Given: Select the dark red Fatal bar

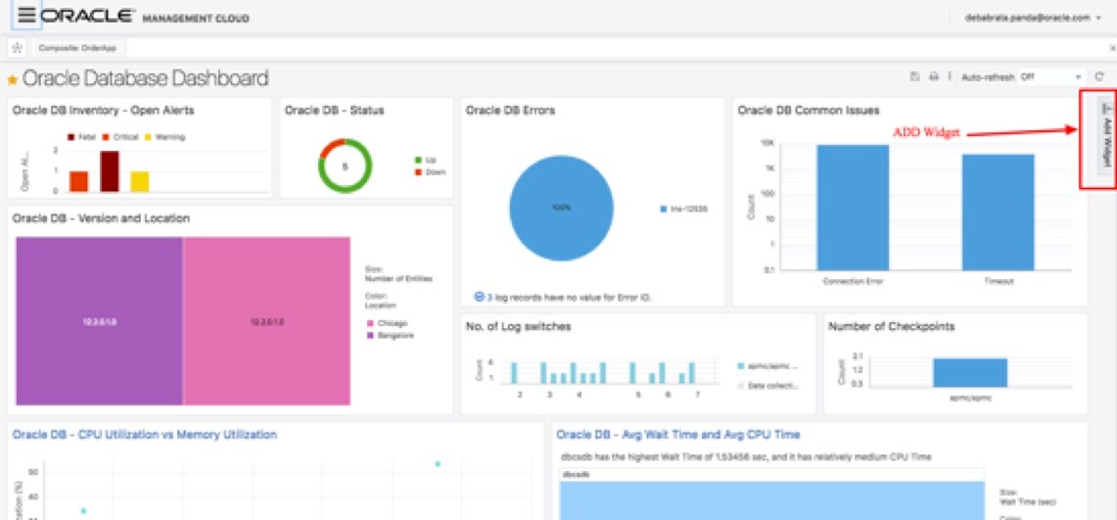Looking at the screenshot, I should coord(109,171).
